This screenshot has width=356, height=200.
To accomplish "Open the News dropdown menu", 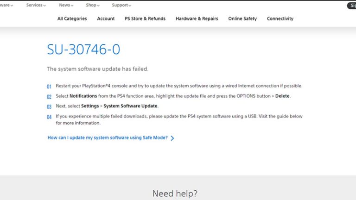I will click(x=66, y=5).
